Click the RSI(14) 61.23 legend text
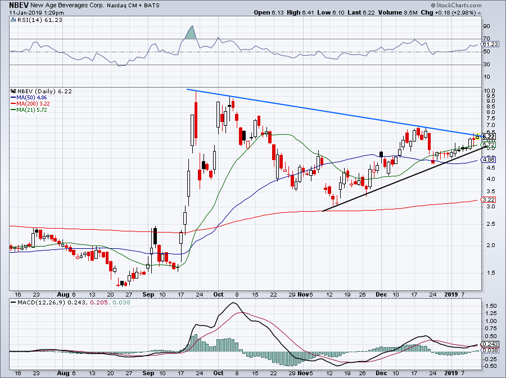 [x=39, y=20]
